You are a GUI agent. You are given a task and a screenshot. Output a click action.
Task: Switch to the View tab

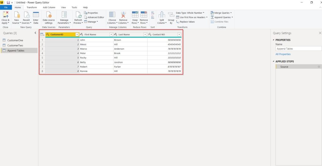click(64, 8)
